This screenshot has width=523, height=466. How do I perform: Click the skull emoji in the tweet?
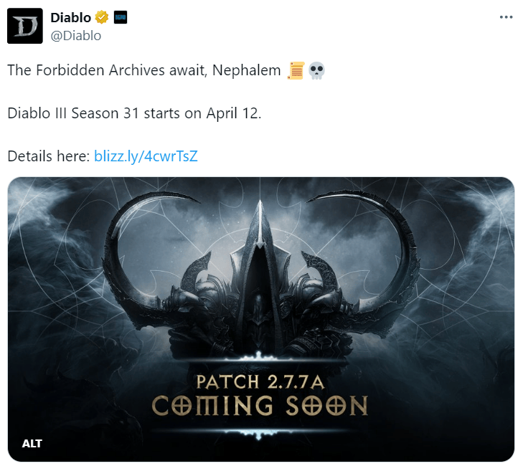[x=316, y=70]
